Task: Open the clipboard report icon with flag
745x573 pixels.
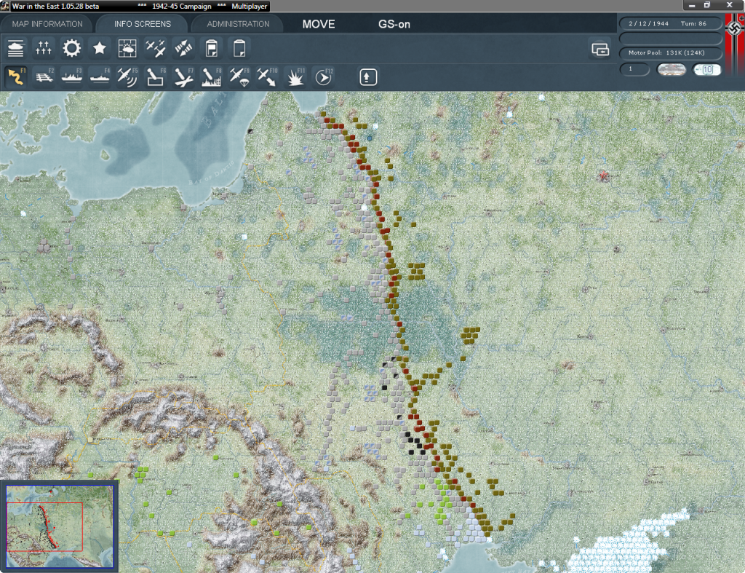Action: (212, 49)
